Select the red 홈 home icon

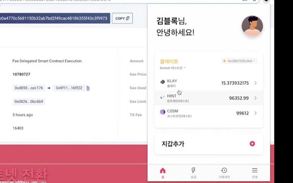click(x=163, y=170)
